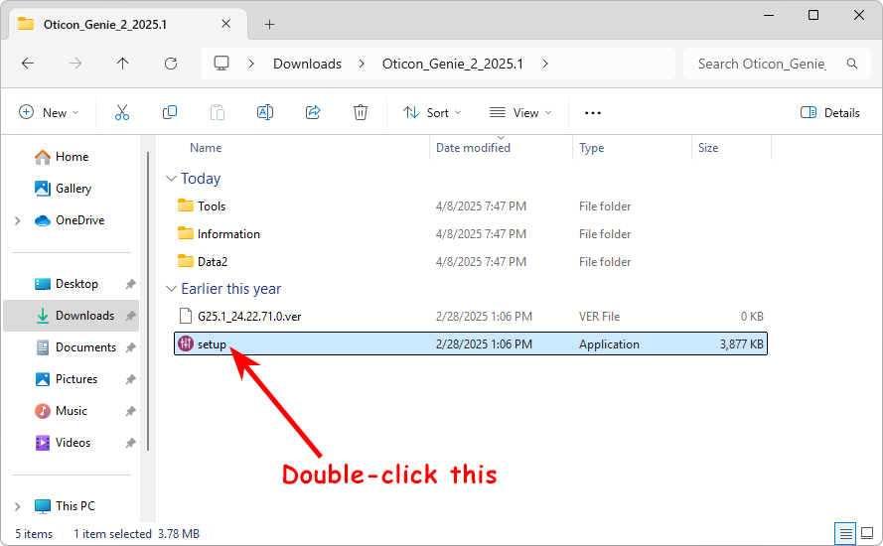This screenshot has width=883, height=546.
Task: Open the Sort dropdown
Action: click(426, 113)
